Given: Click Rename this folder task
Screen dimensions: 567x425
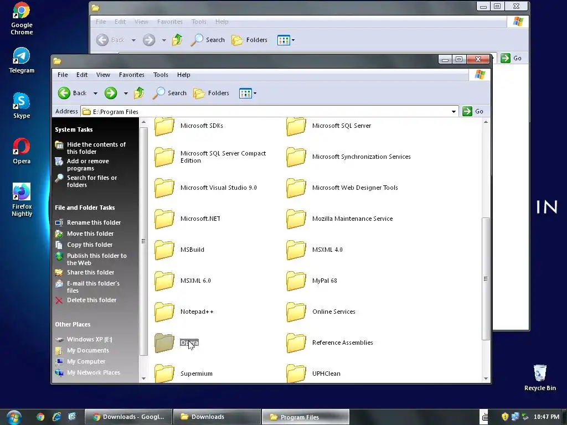Looking at the screenshot, I should [x=94, y=222].
